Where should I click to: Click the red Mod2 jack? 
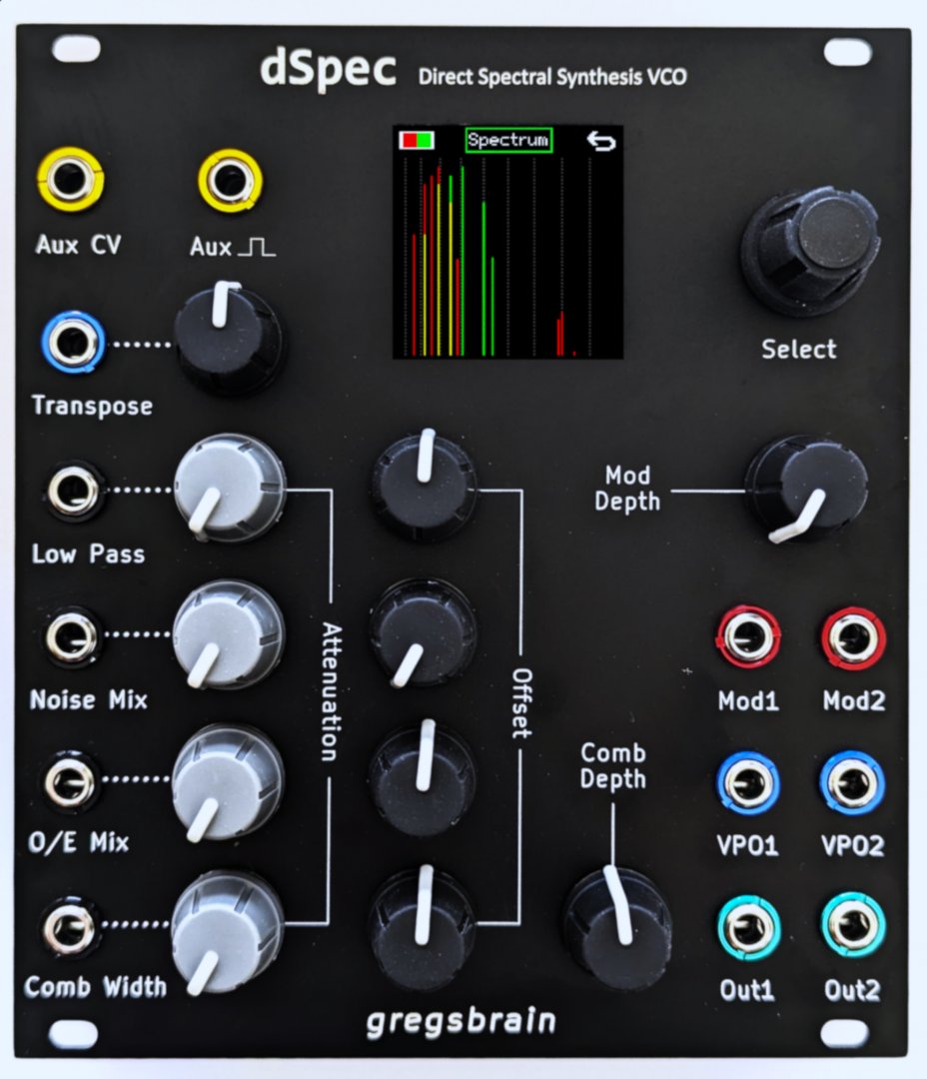point(853,637)
